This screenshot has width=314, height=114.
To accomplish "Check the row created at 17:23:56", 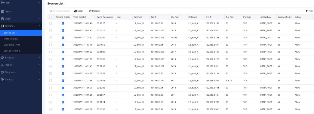I will [x=51, y=81].
